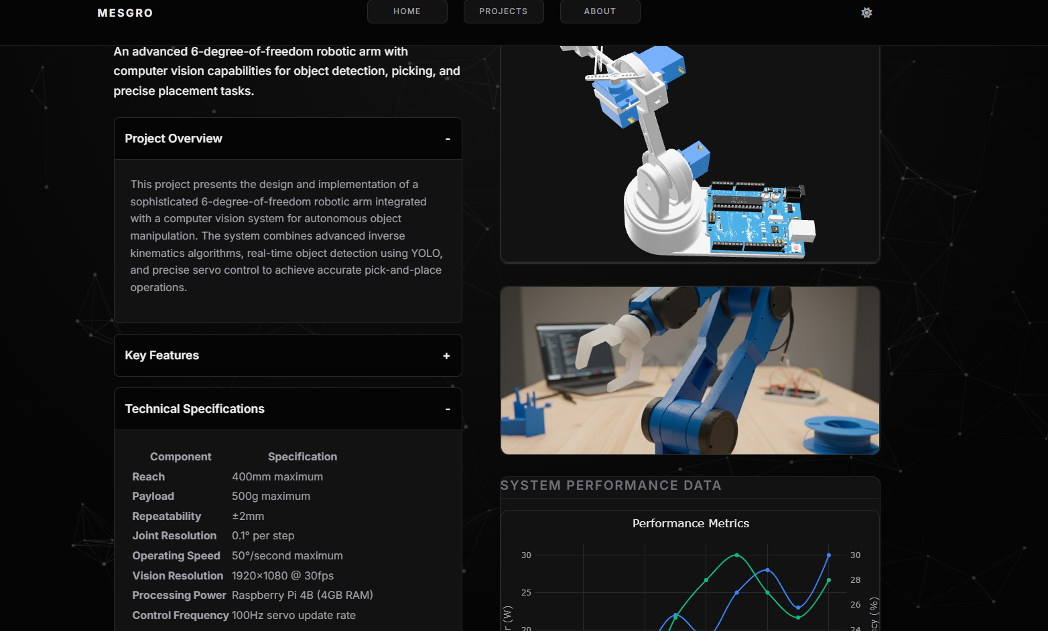Open the ABOUT page

600,11
